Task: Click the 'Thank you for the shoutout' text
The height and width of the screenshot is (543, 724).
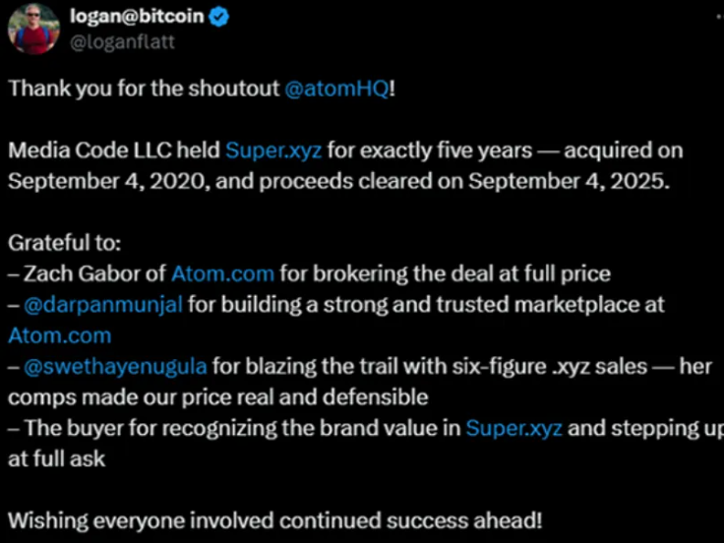Action: pos(144,88)
